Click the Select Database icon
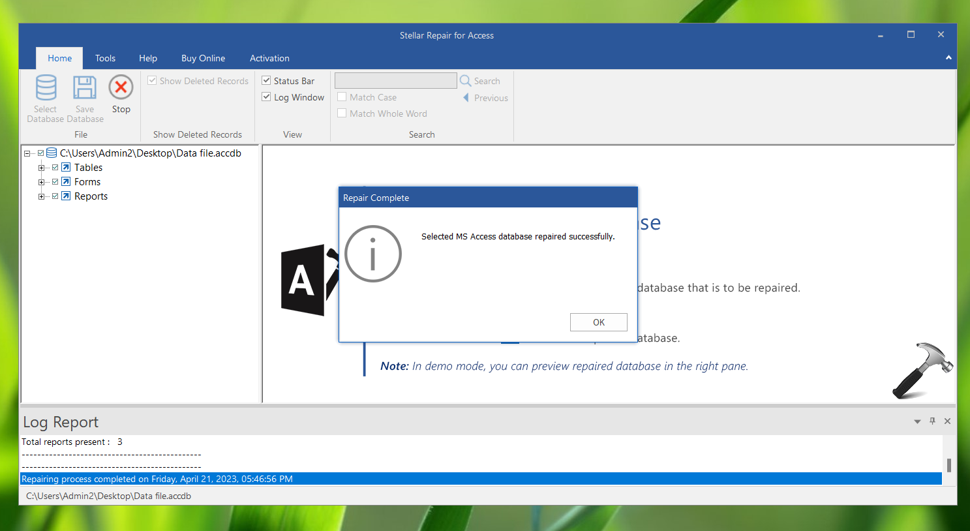This screenshot has width=970, height=531. [x=46, y=88]
